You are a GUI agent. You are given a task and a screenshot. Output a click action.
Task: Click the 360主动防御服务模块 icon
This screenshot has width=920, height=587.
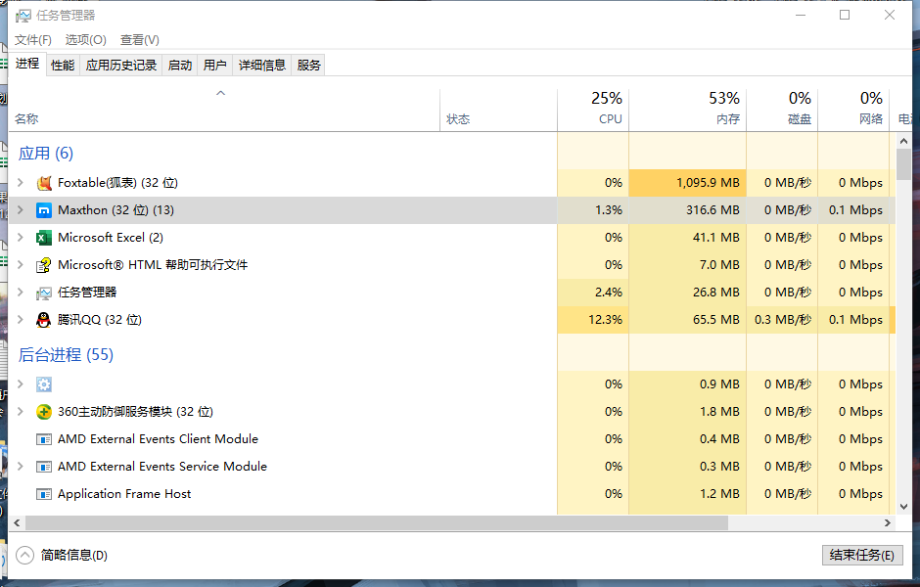point(44,412)
